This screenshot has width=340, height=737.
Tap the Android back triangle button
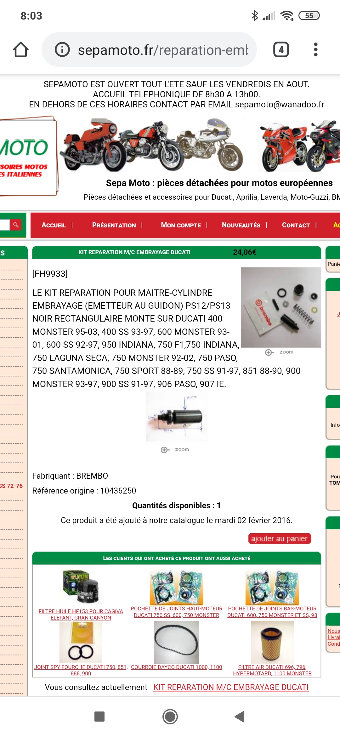pyautogui.click(x=240, y=717)
